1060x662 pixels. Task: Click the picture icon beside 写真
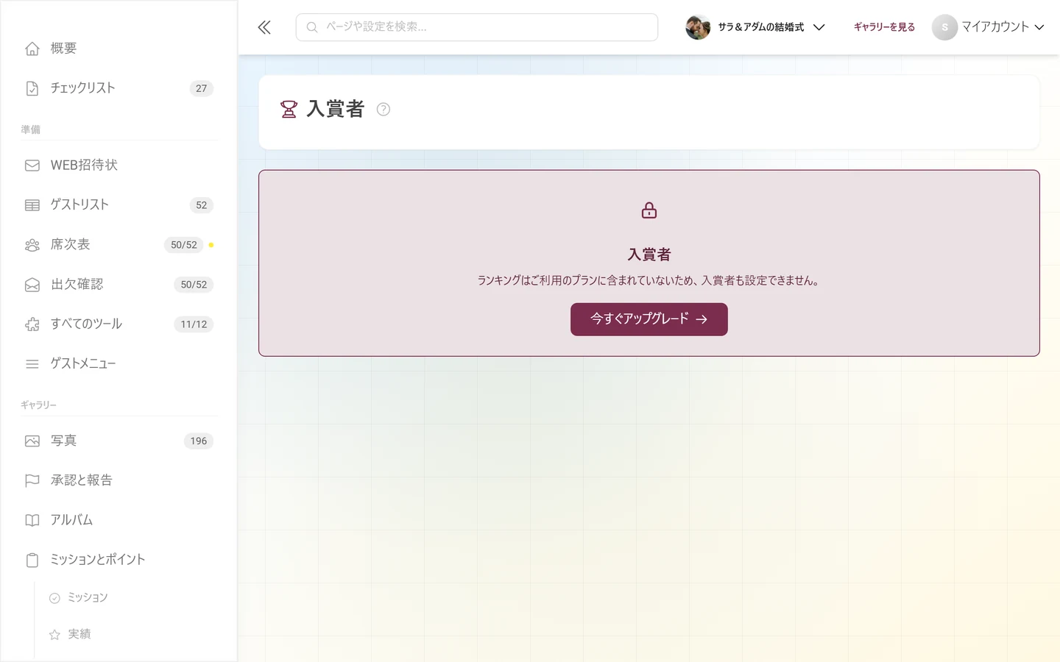click(x=32, y=441)
